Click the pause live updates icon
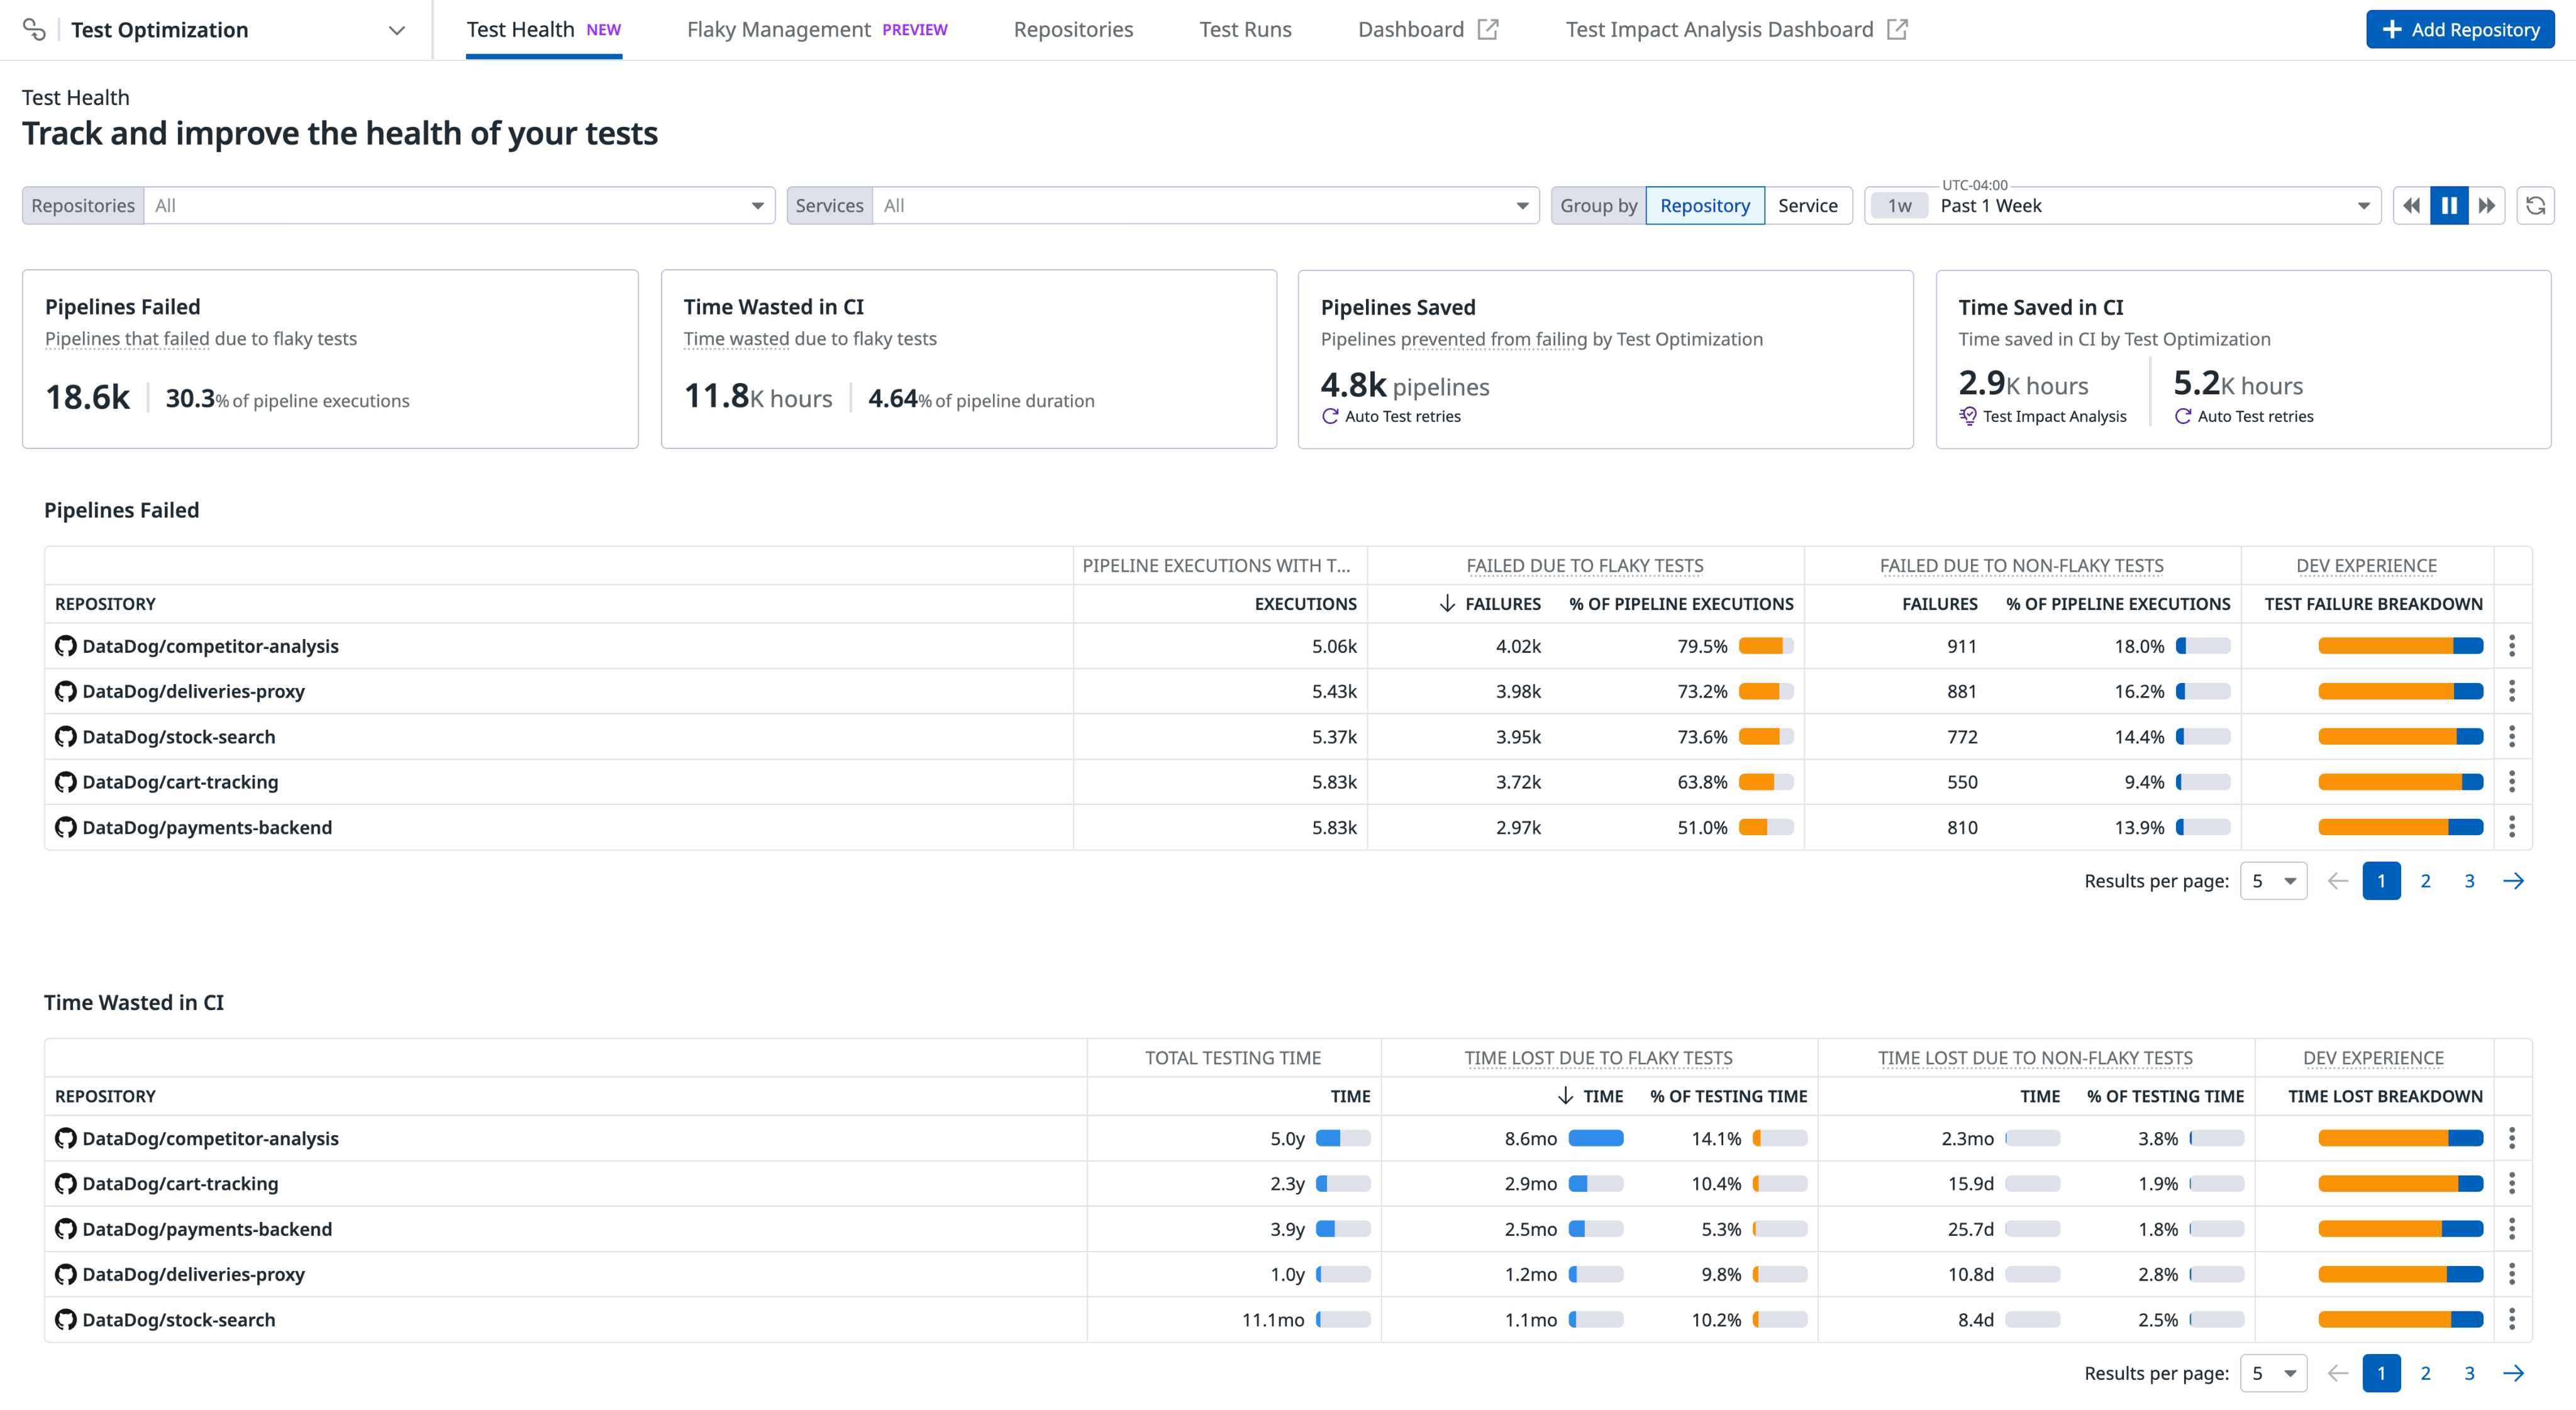 click(x=2449, y=205)
